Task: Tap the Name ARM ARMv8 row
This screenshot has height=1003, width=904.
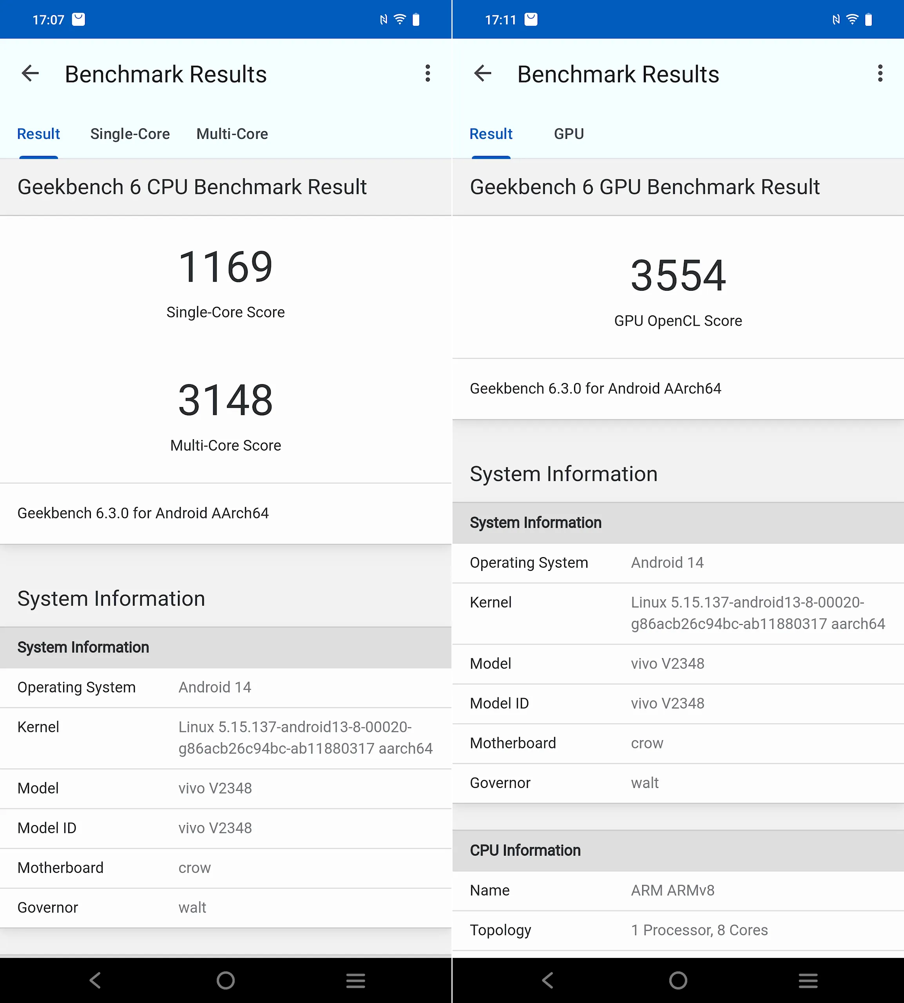Action: (678, 890)
